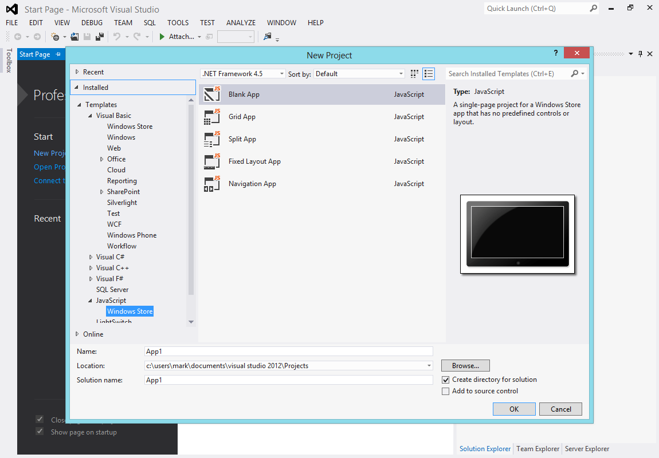Expand the SharePoint tree node
This screenshot has width=659, height=458.
[101, 192]
